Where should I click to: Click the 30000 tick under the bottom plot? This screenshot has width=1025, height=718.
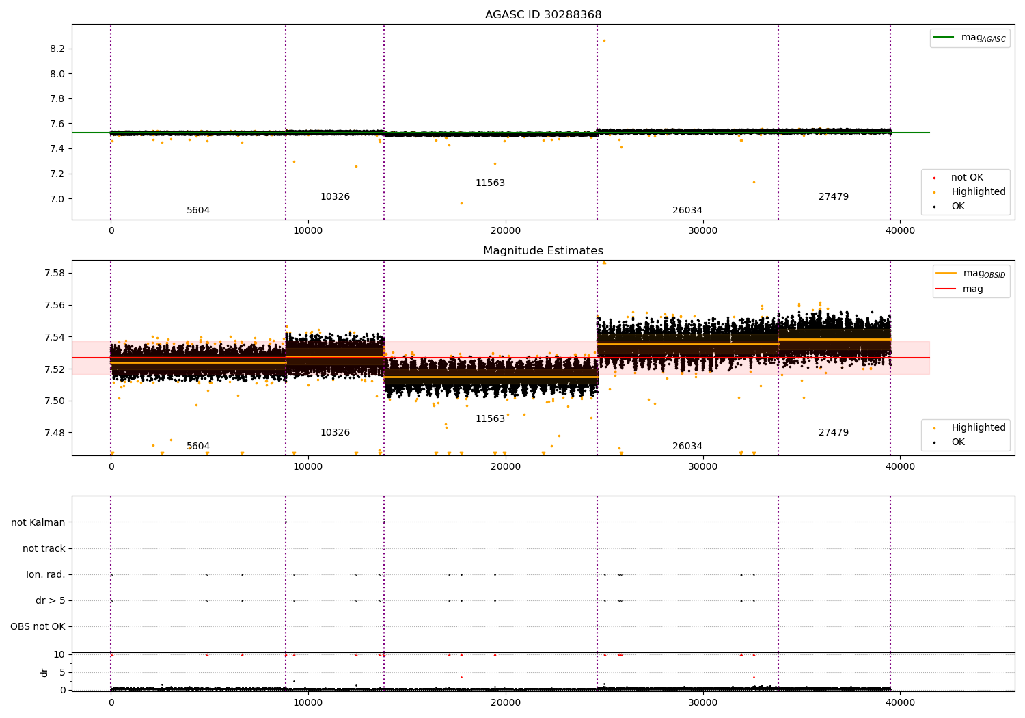703,702
